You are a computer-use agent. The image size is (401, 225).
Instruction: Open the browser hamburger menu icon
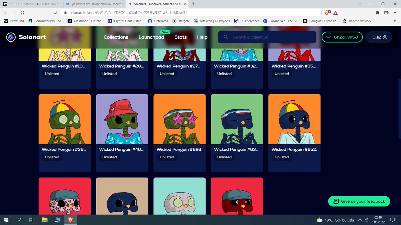click(x=395, y=12)
